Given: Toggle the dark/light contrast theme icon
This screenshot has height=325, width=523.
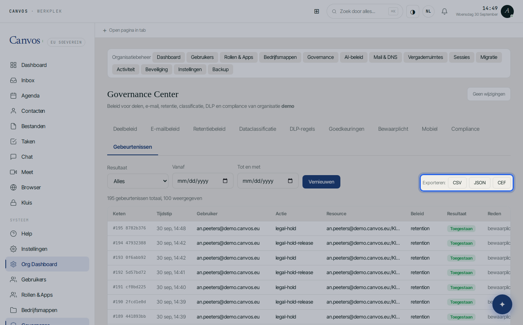Looking at the screenshot, I should (x=413, y=11).
